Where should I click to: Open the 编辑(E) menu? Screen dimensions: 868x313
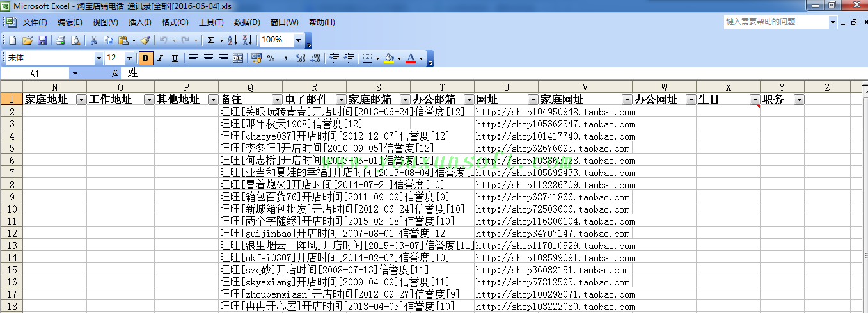click(70, 22)
